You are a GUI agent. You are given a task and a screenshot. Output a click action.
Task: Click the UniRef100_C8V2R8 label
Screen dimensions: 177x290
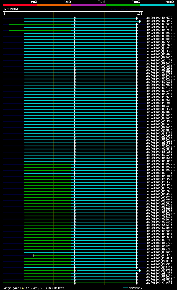coord(159,225)
